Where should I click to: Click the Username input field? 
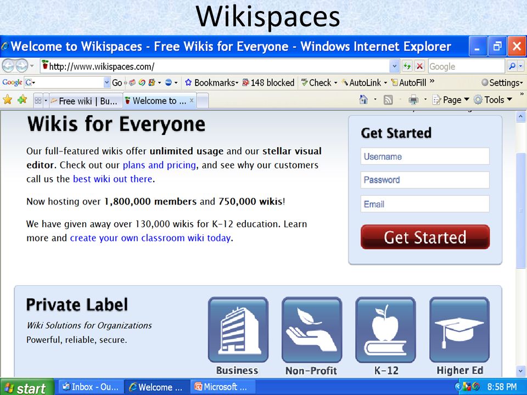pyautogui.click(x=425, y=156)
